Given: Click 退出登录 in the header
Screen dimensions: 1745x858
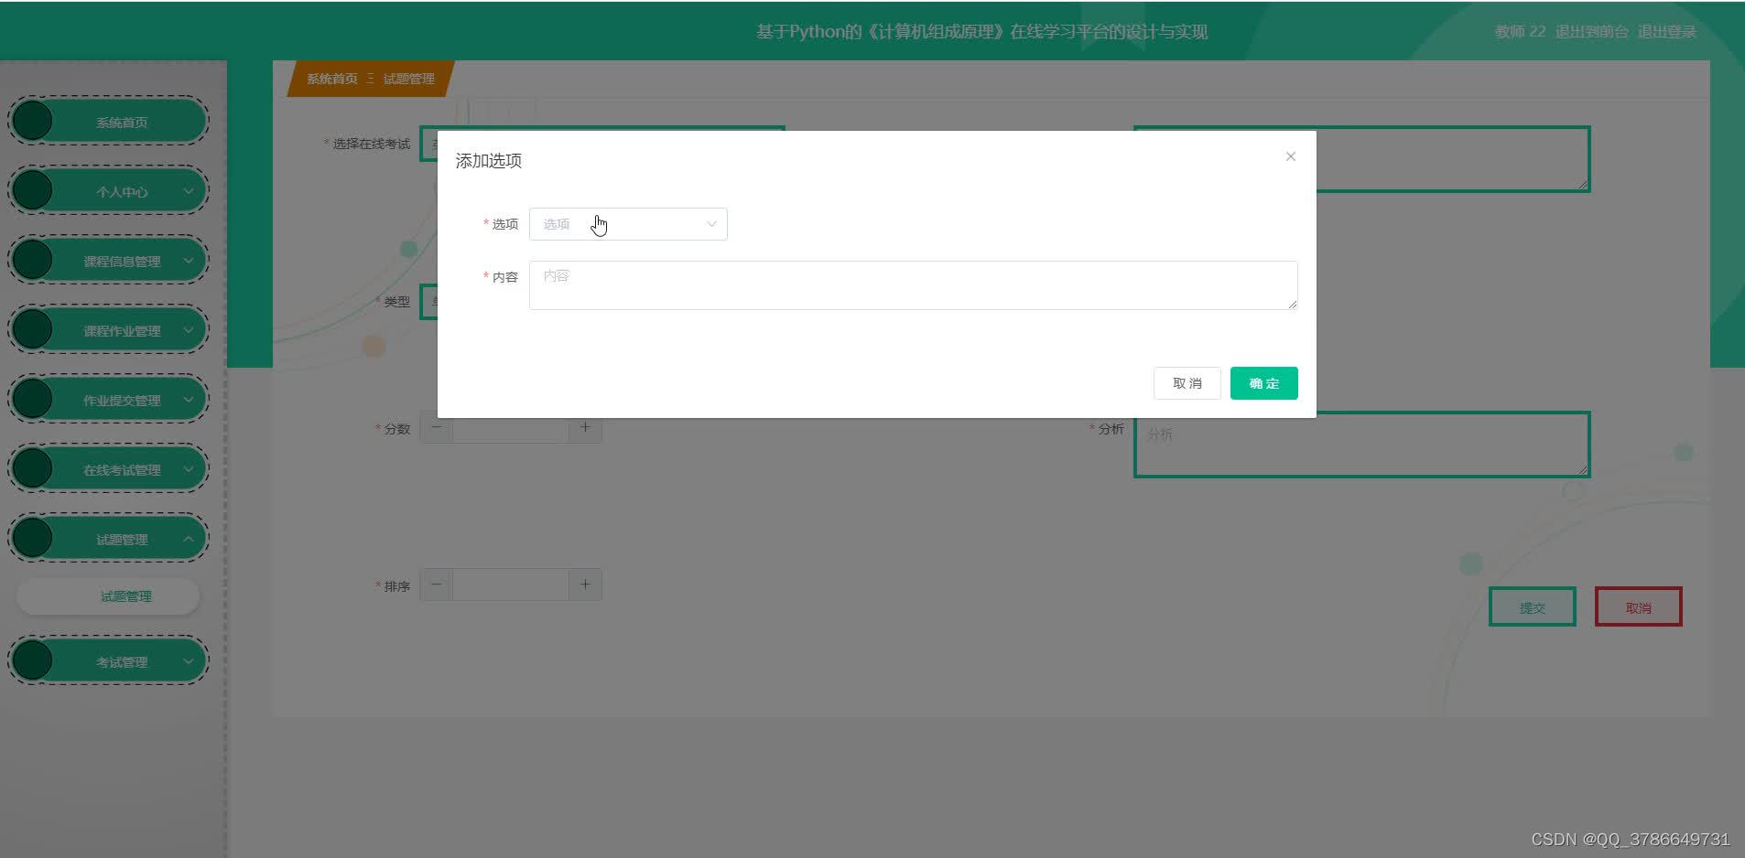Looking at the screenshot, I should (x=1666, y=31).
